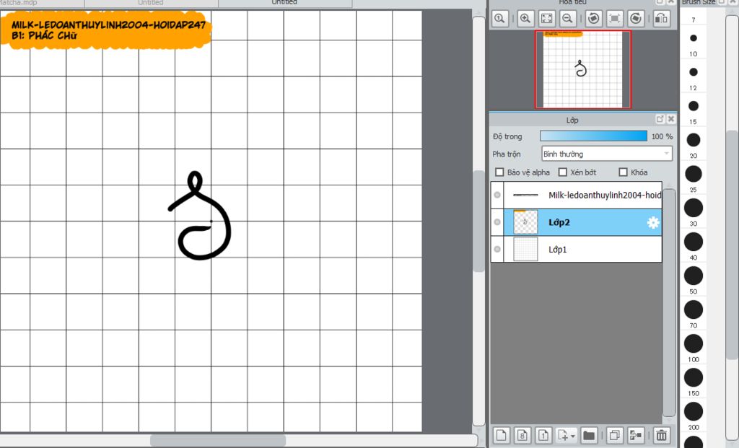The width and height of the screenshot is (739, 448).
Task: Fit canvas to window in navigator
Action: point(546,19)
